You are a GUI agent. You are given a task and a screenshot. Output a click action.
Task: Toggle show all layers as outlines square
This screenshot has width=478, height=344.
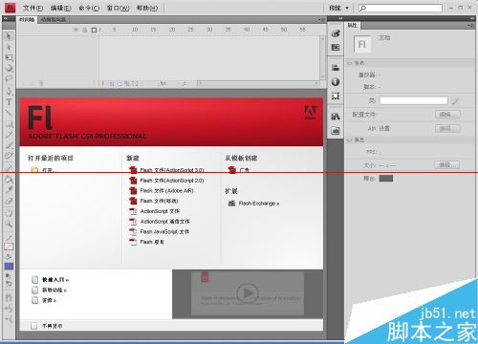pyautogui.click(x=94, y=30)
